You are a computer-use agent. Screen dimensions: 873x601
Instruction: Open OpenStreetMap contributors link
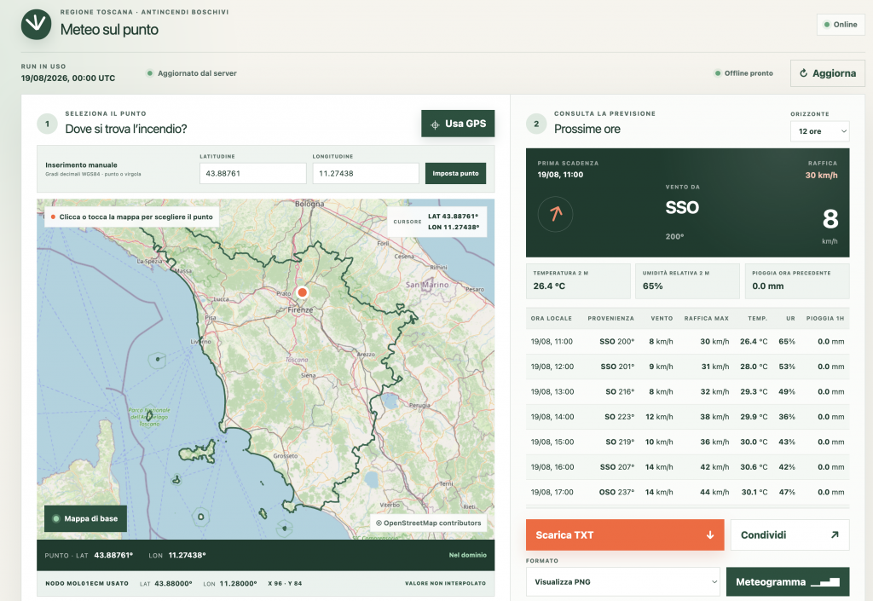pos(428,523)
